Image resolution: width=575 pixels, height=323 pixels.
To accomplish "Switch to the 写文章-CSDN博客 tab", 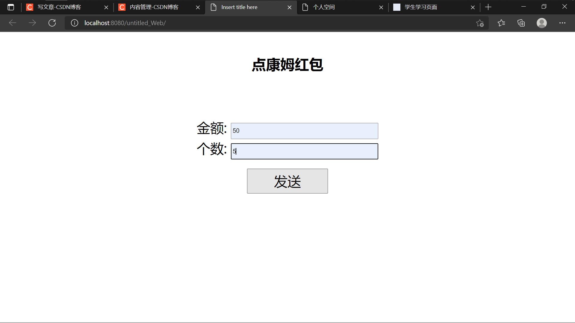I will (x=67, y=7).
